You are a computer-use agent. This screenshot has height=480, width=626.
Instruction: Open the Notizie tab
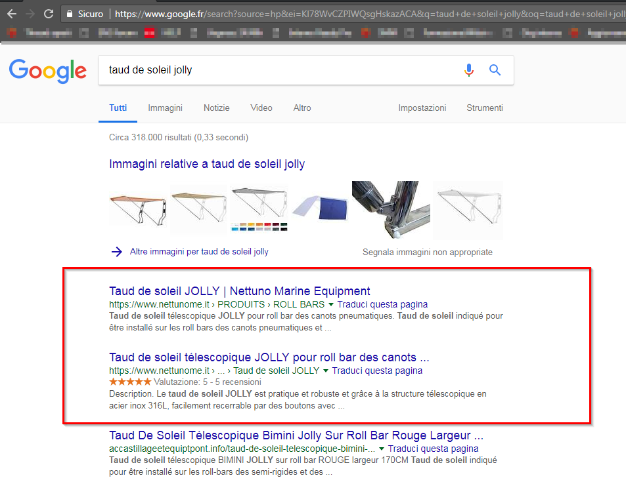coord(216,108)
